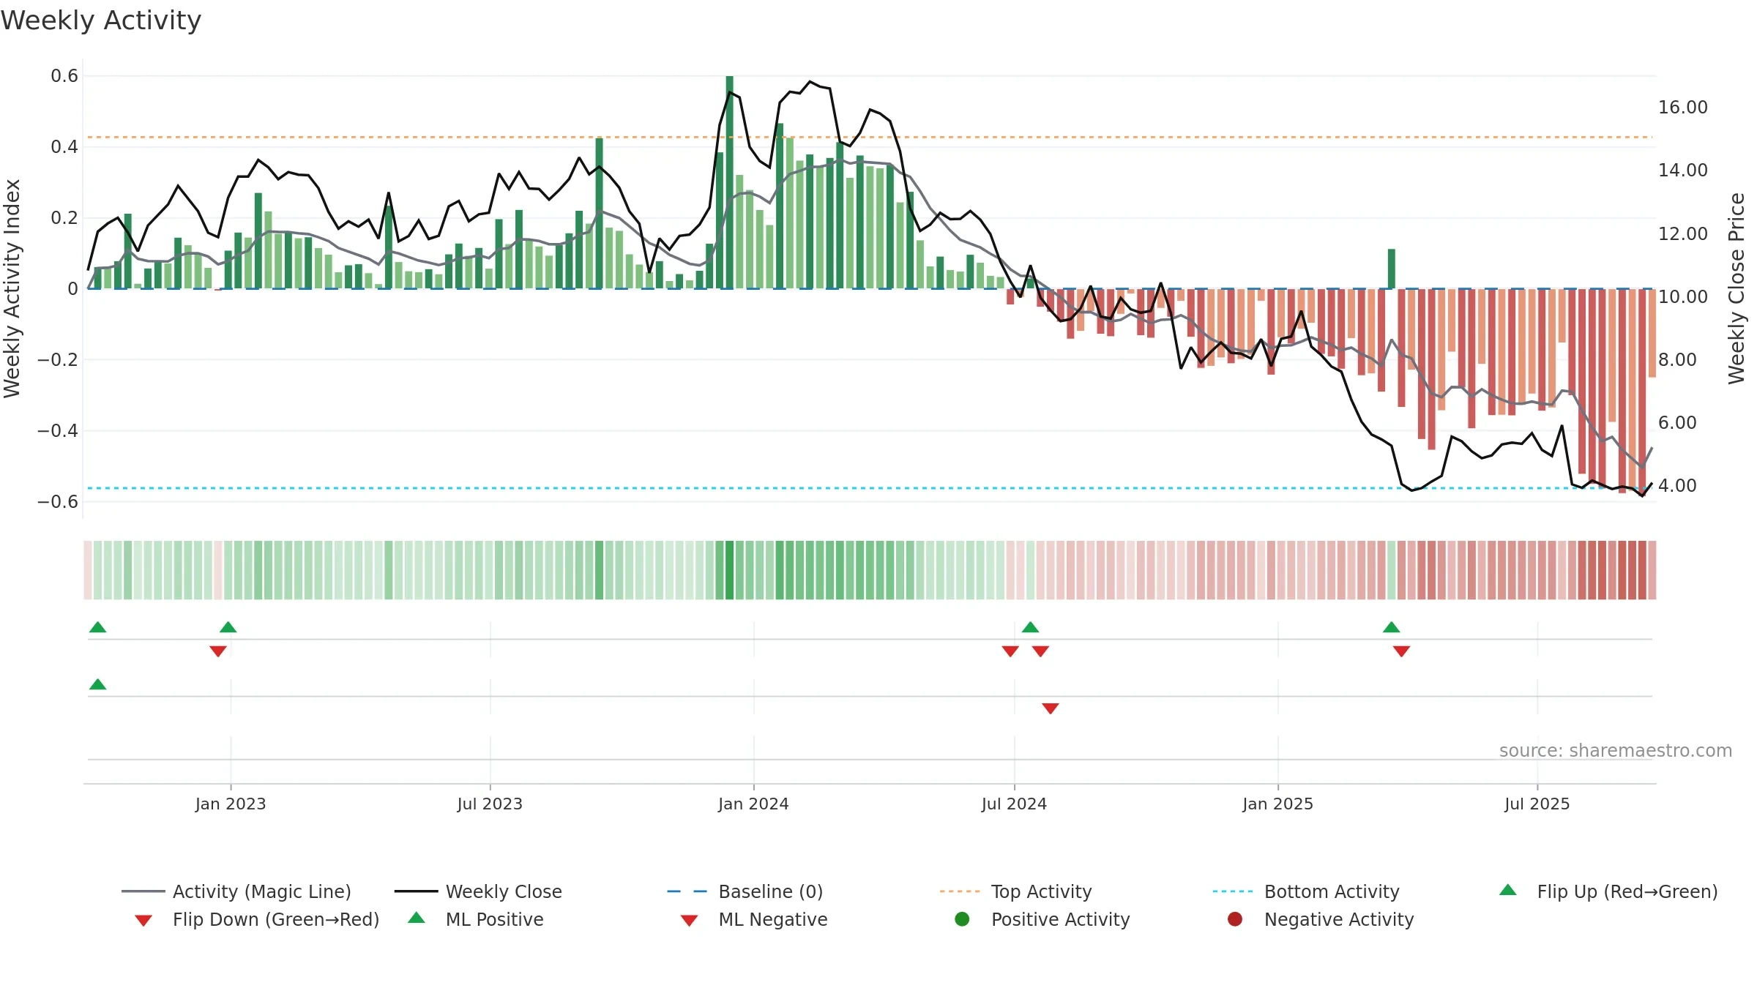Click the Weekly Activity chart title
The height and width of the screenshot is (988, 1757).
click(101, 20)
